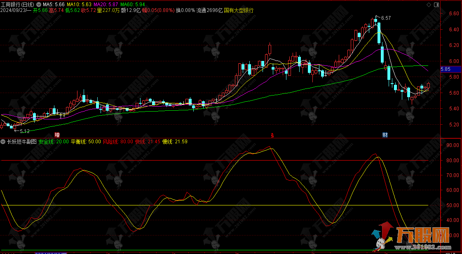462x254 pixels.
Task: Click the opening price 开5.66
Action: pyautogui.click(x=40, y=10)
